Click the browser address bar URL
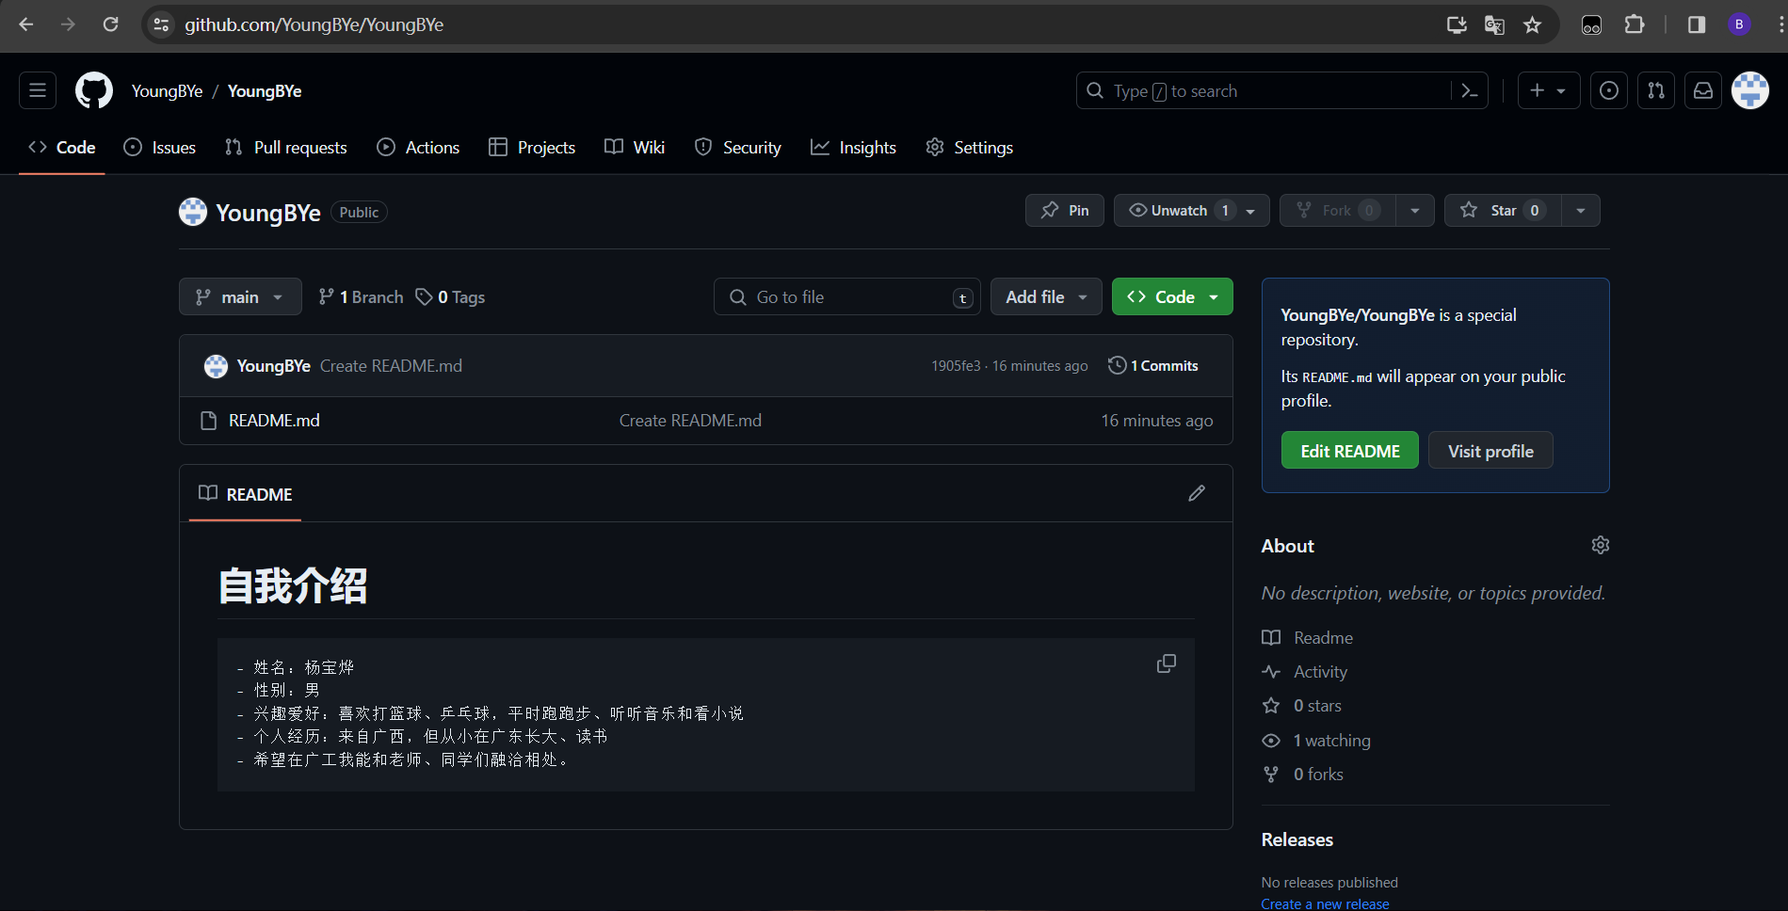The width and height of the screenshot is (1788, 911). tap(314, 24)
